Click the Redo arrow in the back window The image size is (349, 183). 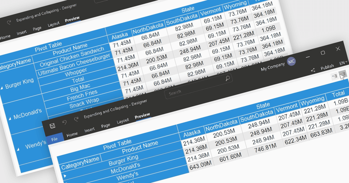[x=9, y=22]
